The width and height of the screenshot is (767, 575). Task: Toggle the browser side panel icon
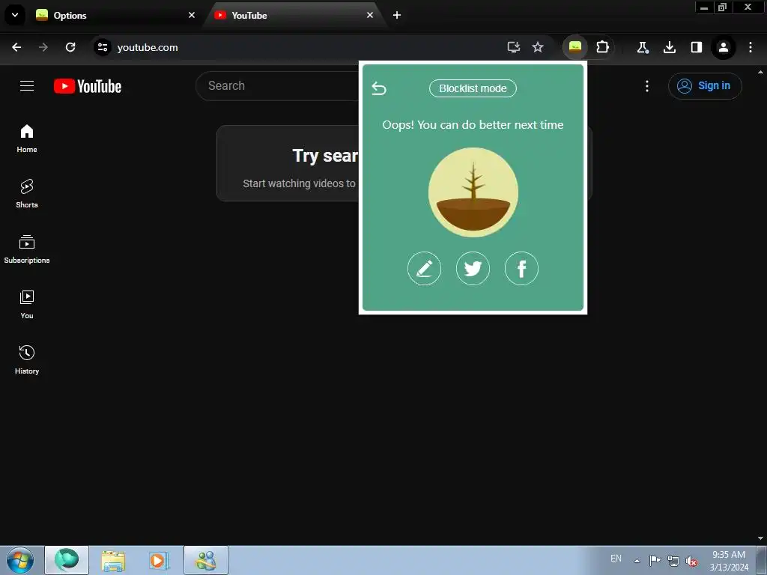[696, 47]
